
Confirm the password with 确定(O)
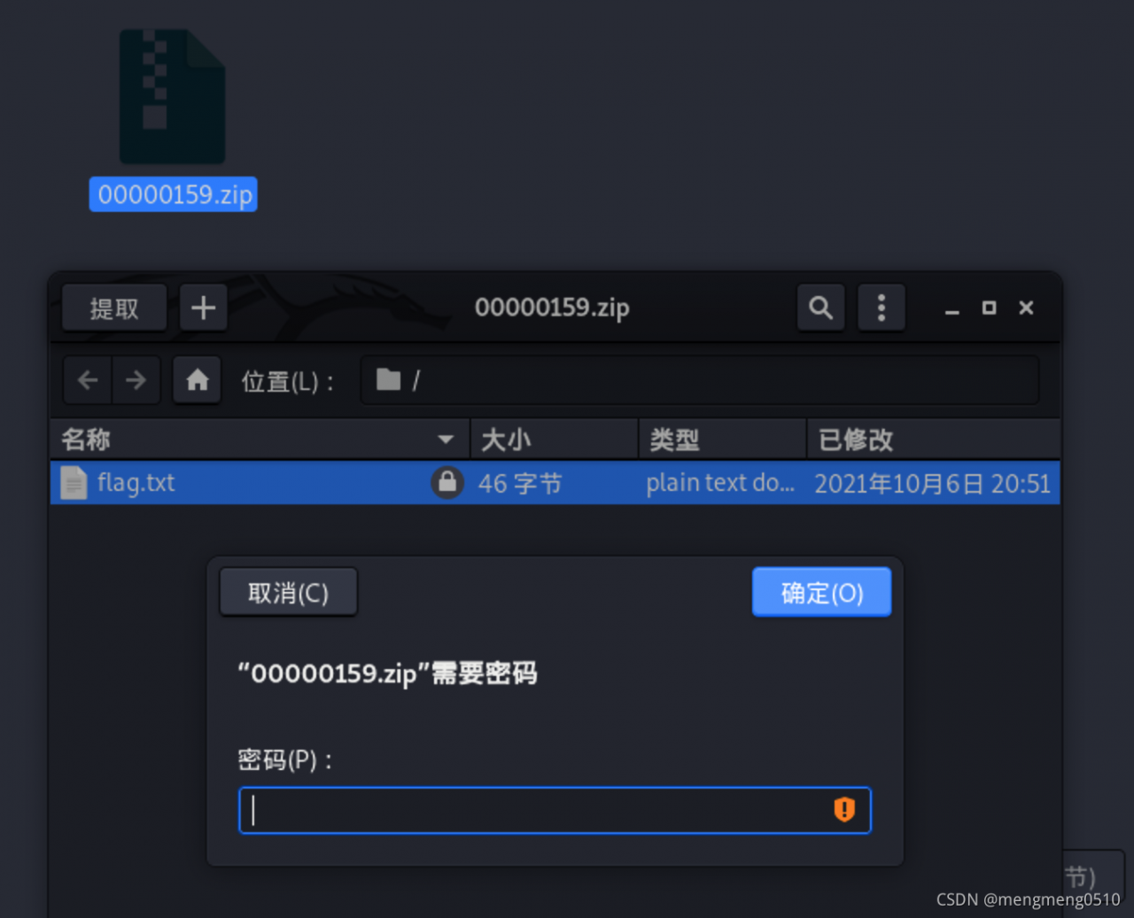(x=821, y=591)
